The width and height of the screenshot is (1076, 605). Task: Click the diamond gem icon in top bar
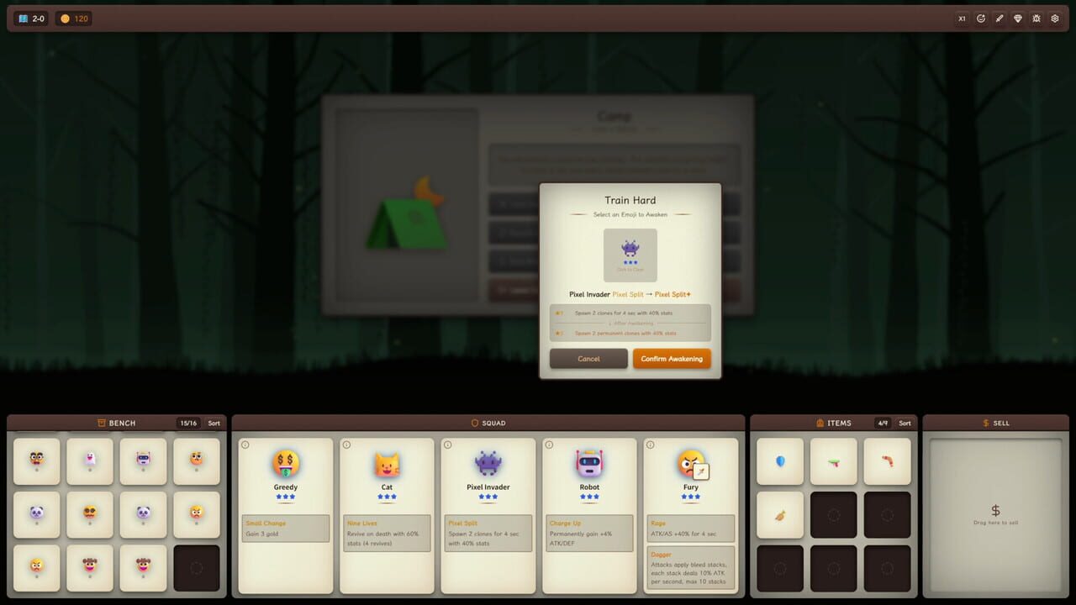tap(1018, 18)
